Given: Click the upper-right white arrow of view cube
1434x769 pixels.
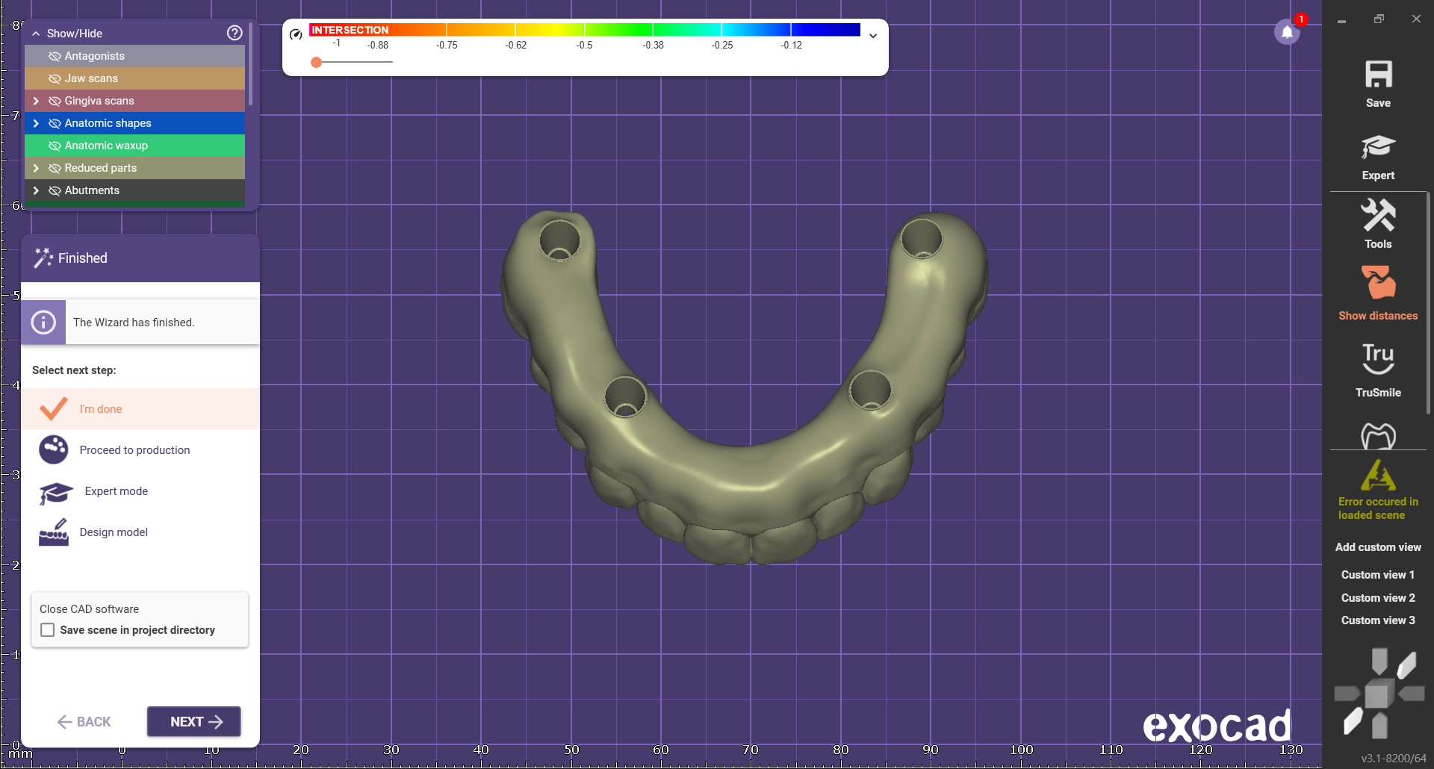Looking at the screenshot, I should click(x=1406, y=665).
